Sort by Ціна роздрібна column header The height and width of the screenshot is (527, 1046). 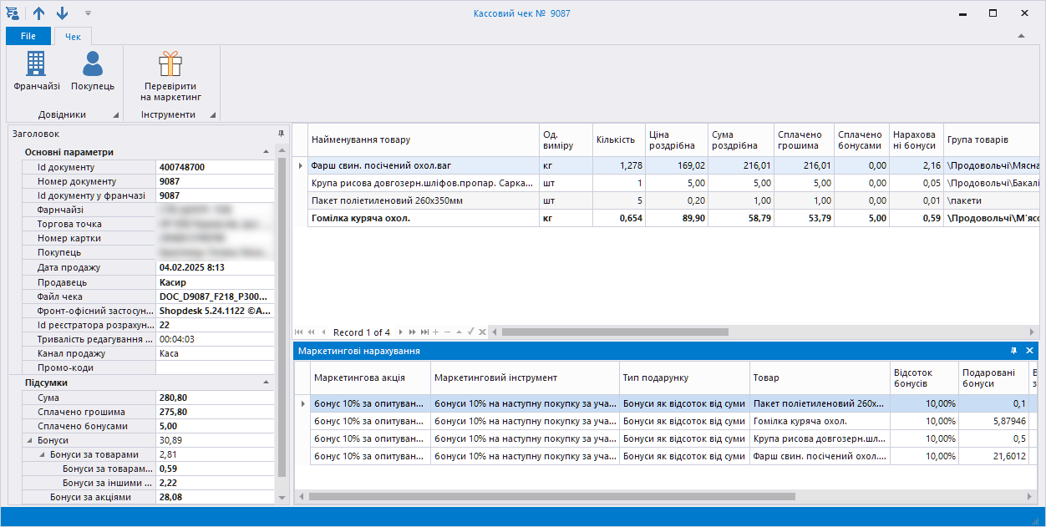click(x=675, y=140)
